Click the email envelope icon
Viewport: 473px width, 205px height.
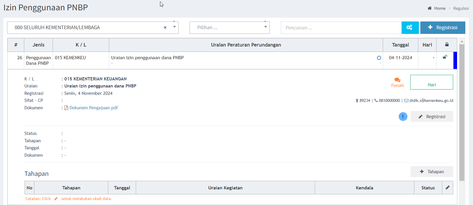coord(406,101)
